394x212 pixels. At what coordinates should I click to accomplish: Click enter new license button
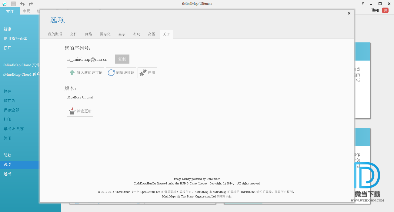coord(85,73)
